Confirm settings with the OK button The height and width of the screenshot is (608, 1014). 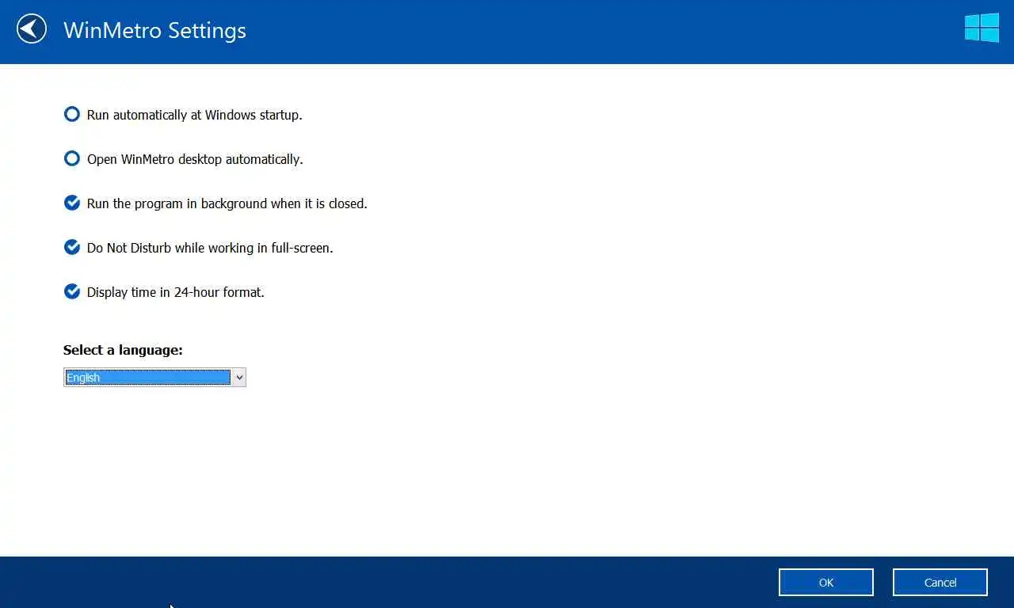[826, 582]
